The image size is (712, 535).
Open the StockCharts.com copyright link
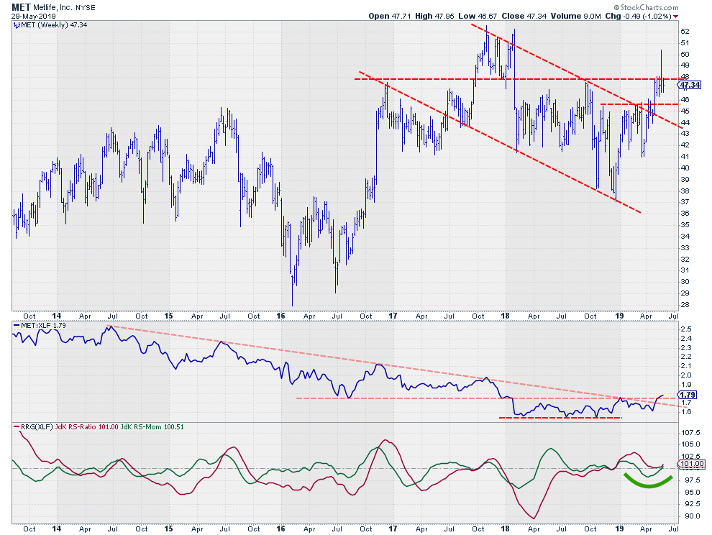coord(646,7)
